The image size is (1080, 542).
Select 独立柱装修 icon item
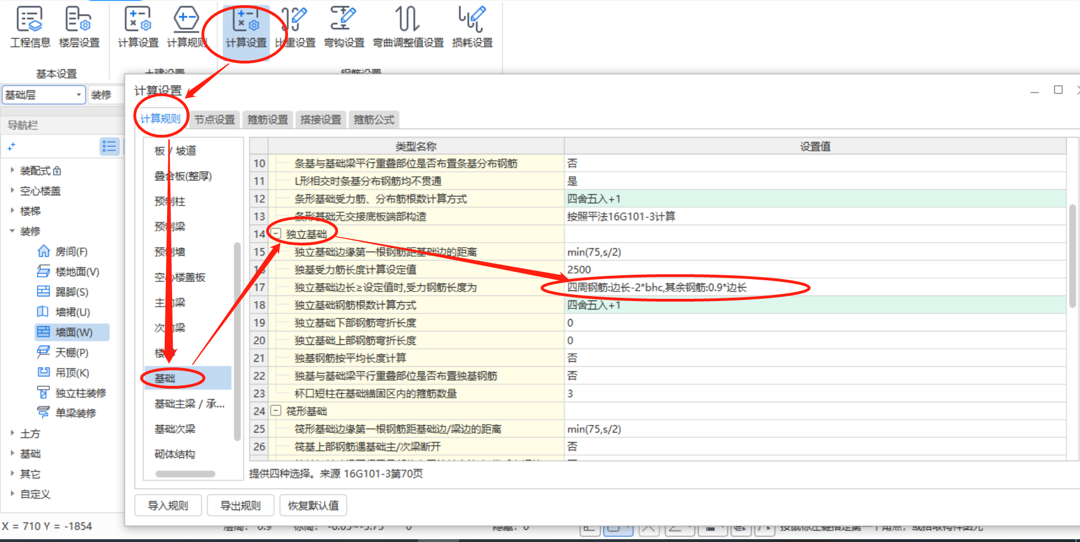(x=44, y=393)
